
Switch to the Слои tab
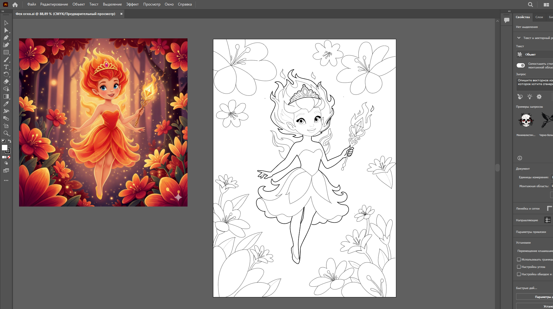(539, 17)
